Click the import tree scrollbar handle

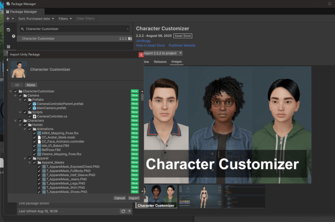coord(142,97)
